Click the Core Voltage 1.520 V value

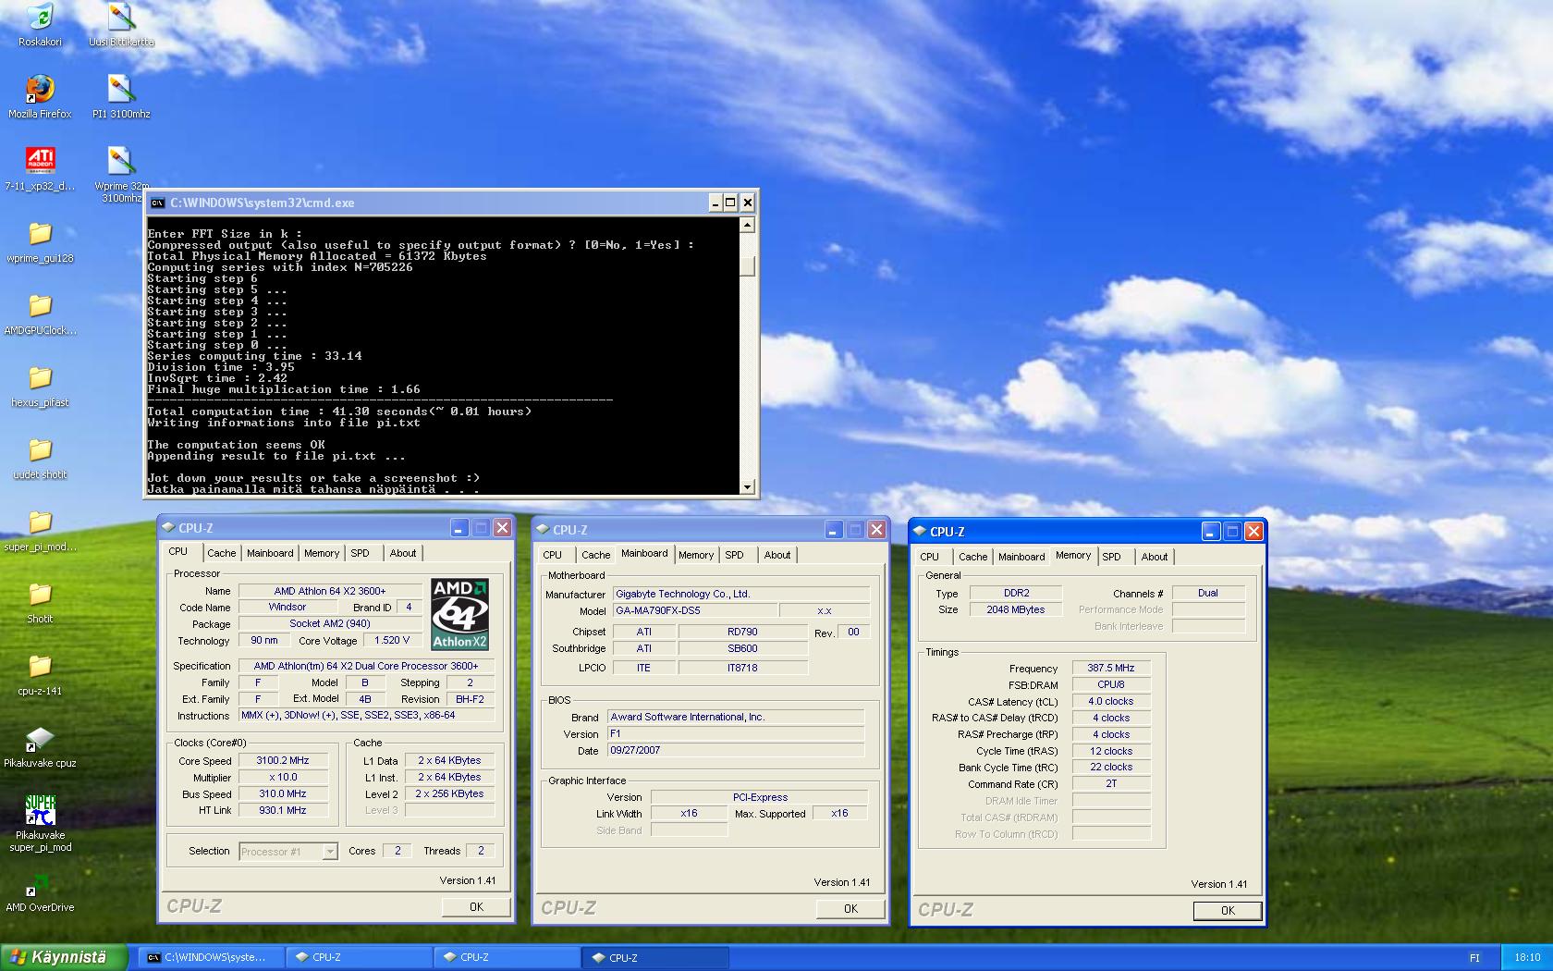tap(392, 640)
